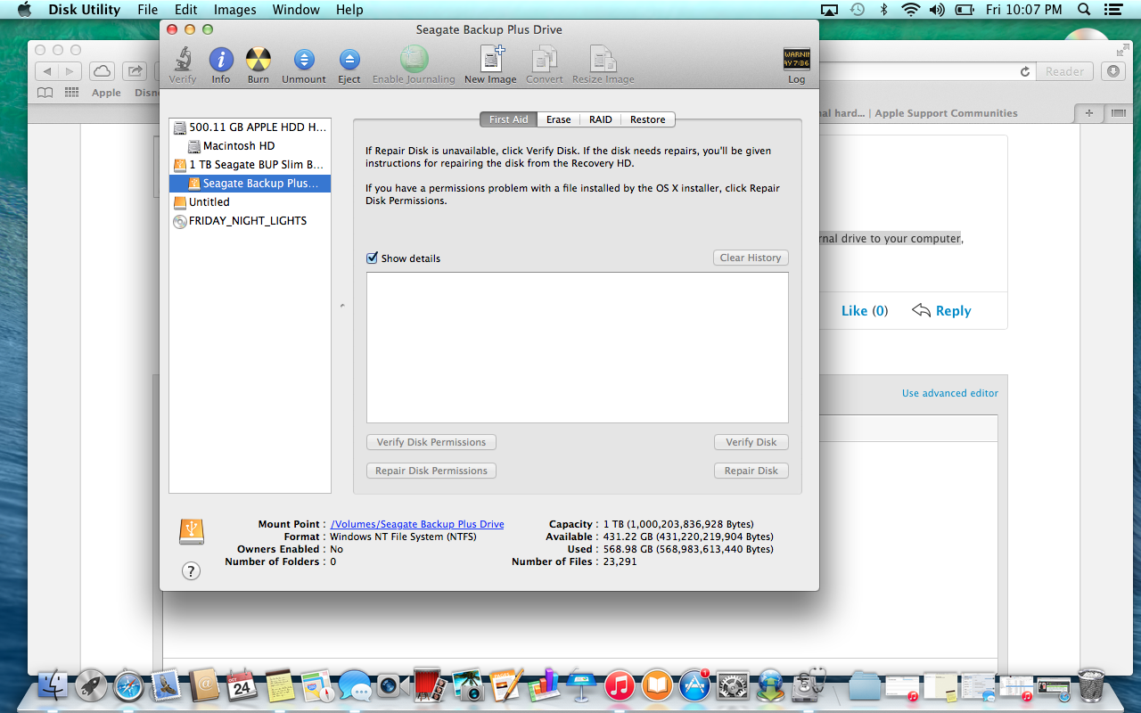This screenshot has height=713, width=1141.
Task: Switch to the Restore tab
Action: [648, 119]
